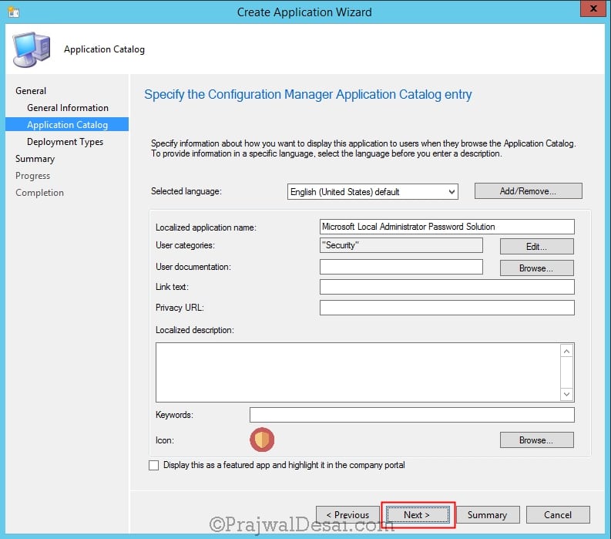Open the Selected language dropdown
611x539 pixels.
[x=372, y=191]
